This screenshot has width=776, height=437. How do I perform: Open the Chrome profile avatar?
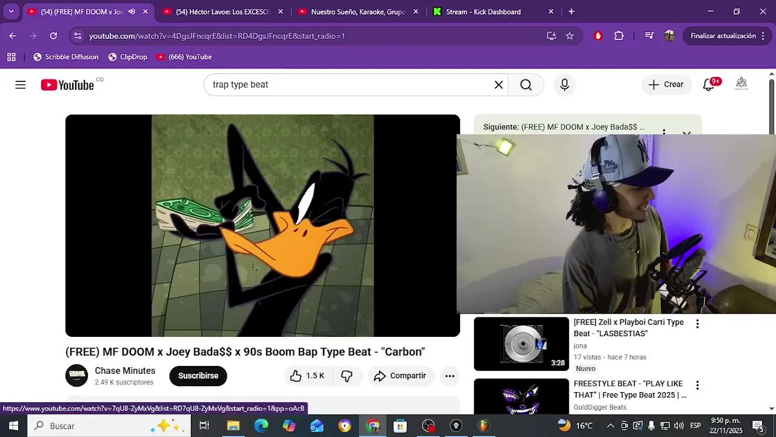670,36
